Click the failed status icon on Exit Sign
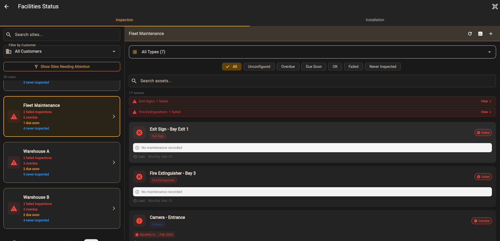Viewport: 500px width, 241px height. pyautogui.click(x=139, y=132)
